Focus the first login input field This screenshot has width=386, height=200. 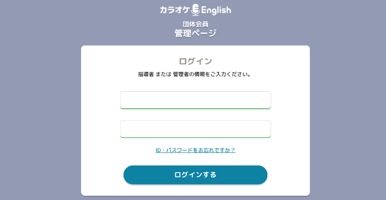click(195, 100)
